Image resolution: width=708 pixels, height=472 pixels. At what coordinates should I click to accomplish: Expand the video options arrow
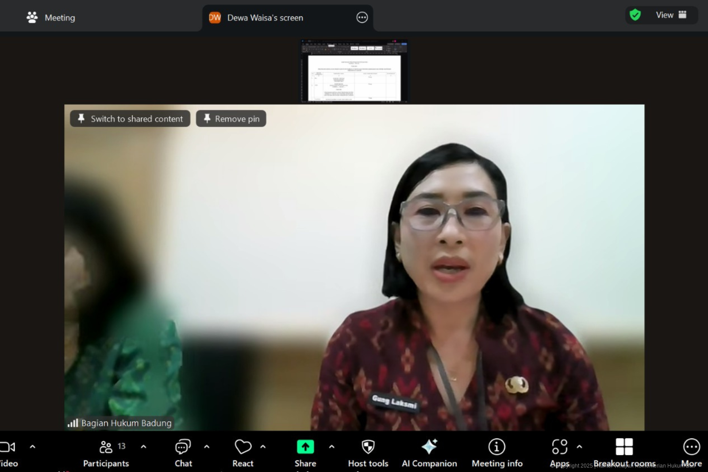(x=32, y=447)
